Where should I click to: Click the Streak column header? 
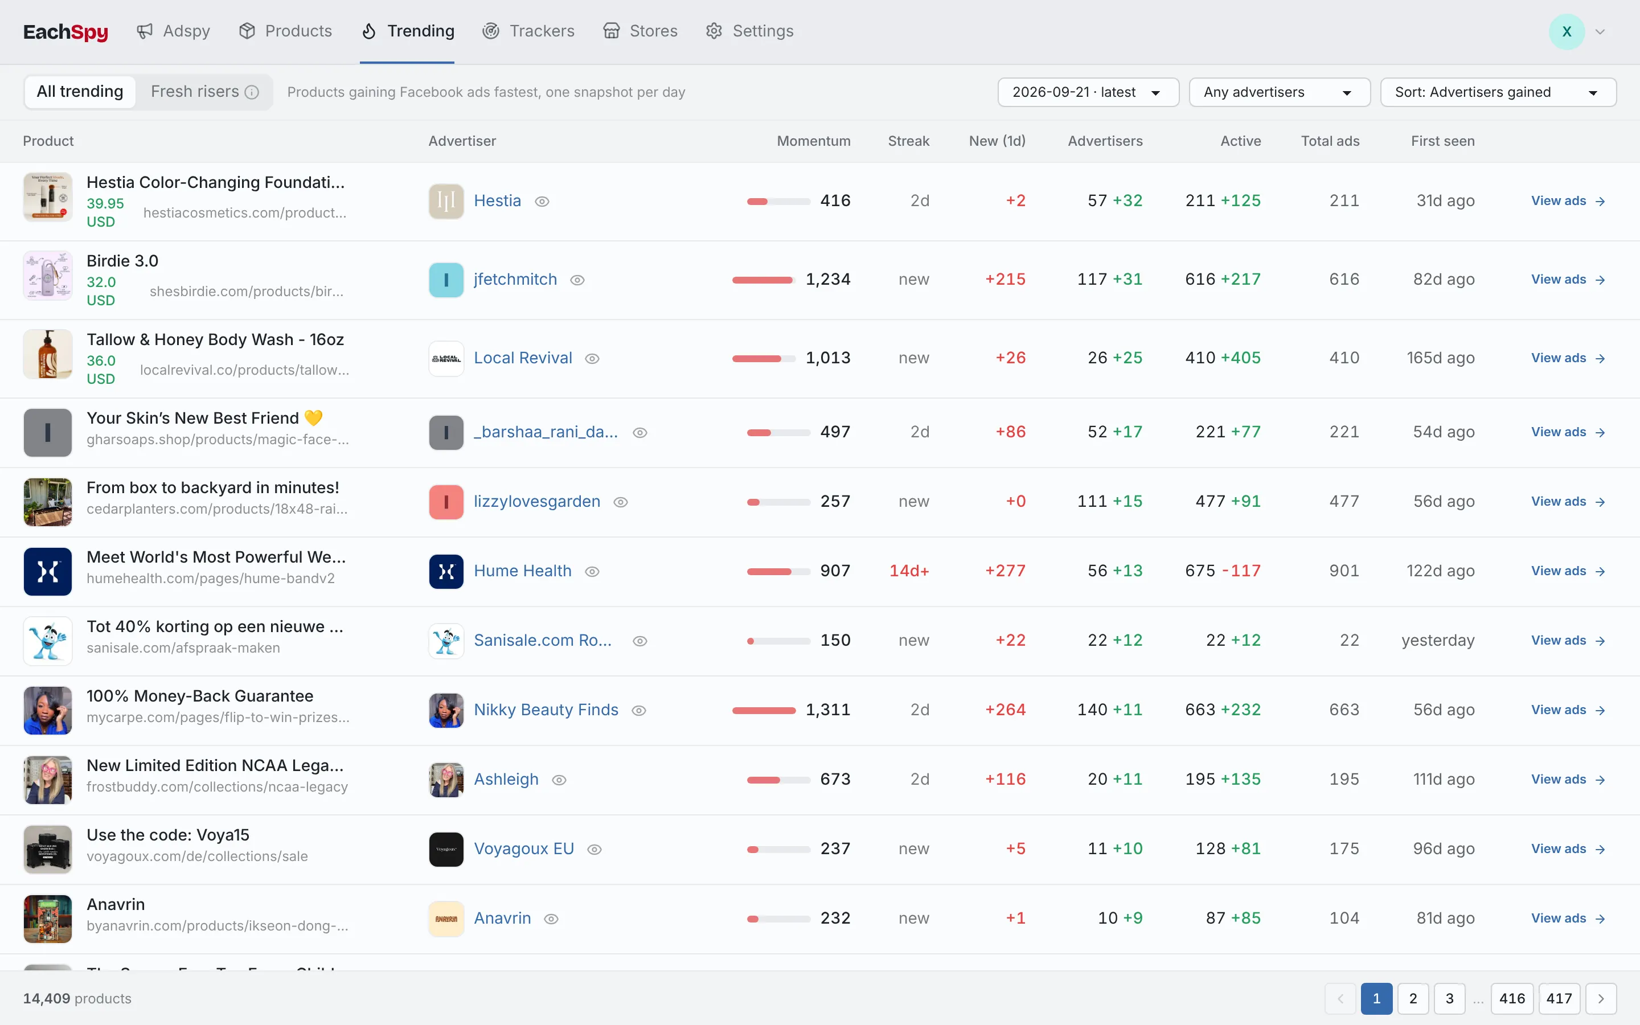(x=908, y=141)
